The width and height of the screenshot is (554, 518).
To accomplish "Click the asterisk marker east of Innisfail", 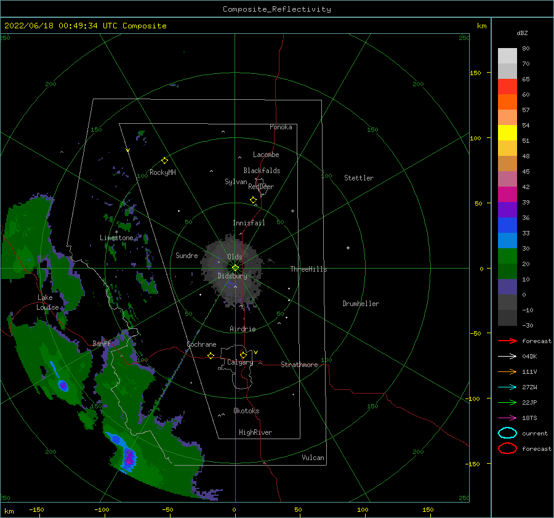I will point(292,211).
